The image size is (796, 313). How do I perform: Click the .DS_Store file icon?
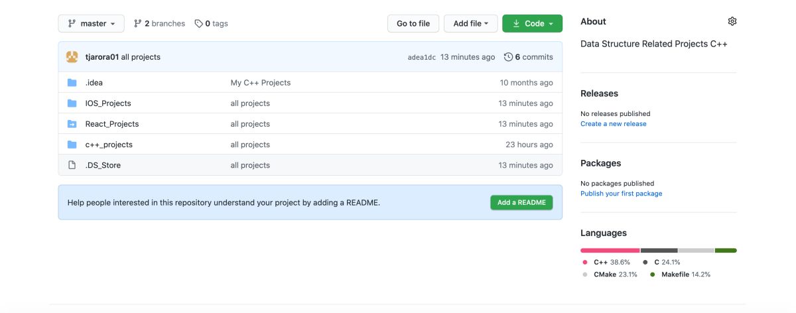72,165
